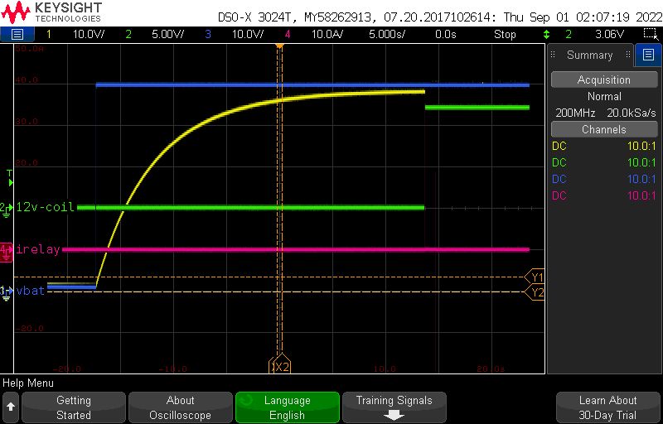
Task: Click the trigger level T marker
Action: pos(10,178)
